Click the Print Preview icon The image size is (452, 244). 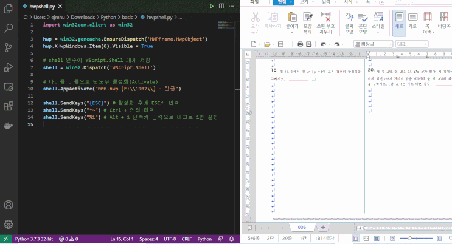click(308, 44)
